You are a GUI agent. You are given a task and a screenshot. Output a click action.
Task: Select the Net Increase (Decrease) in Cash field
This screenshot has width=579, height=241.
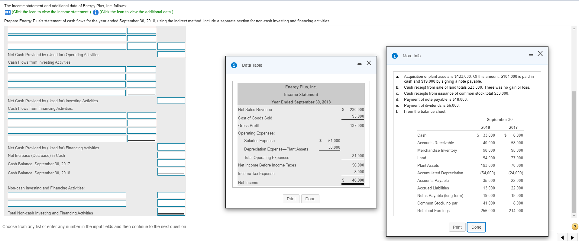point(171,155)
